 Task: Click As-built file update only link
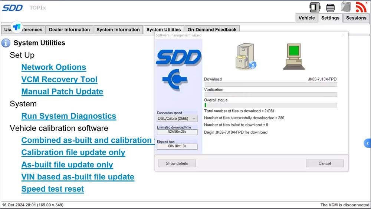point(67,165)
